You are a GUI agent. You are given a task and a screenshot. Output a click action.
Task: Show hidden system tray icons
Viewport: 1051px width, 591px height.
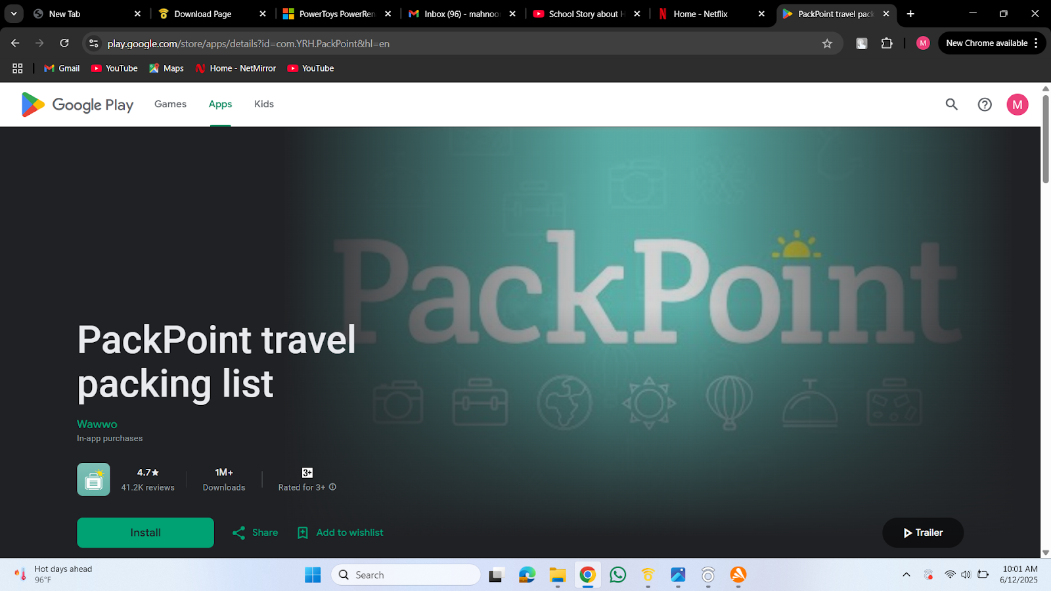click(x=906, y=575)
